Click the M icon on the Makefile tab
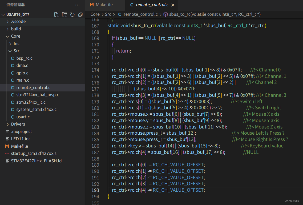 coord(92,5)
